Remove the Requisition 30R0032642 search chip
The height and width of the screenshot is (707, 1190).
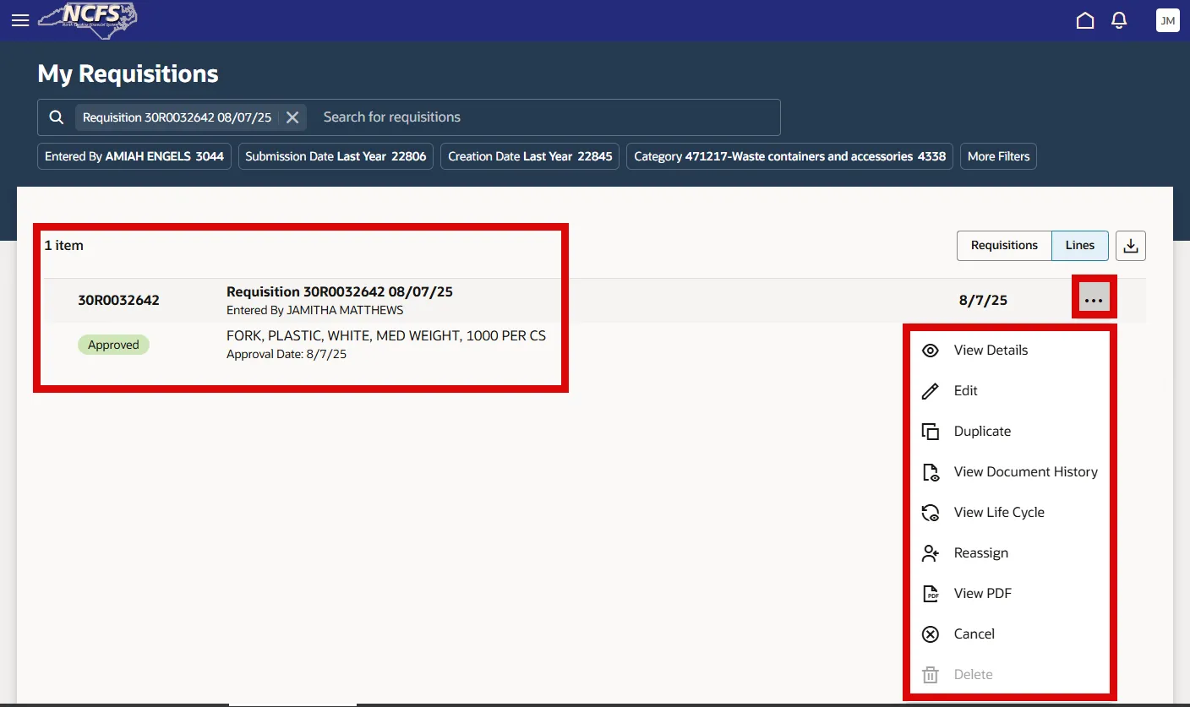pos(292,117)
